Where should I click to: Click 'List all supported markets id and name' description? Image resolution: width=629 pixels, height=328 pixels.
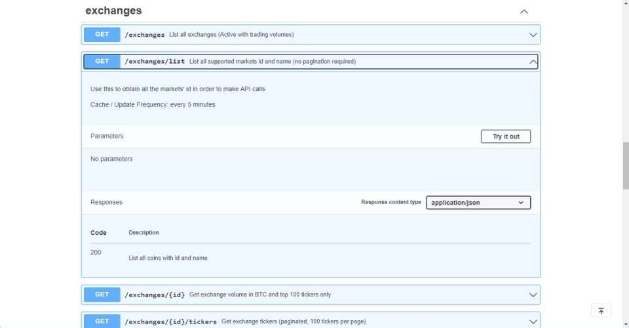click(x=273, y=62)
